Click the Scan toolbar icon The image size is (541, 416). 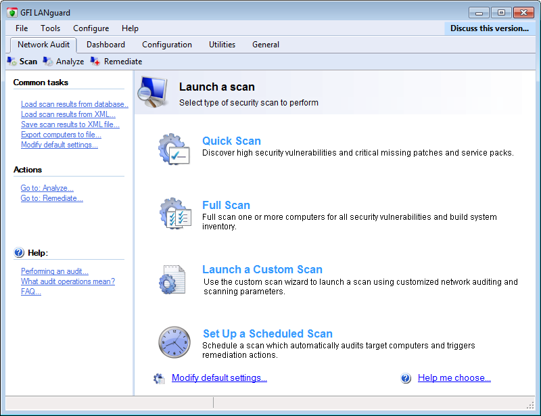(11, 62)
